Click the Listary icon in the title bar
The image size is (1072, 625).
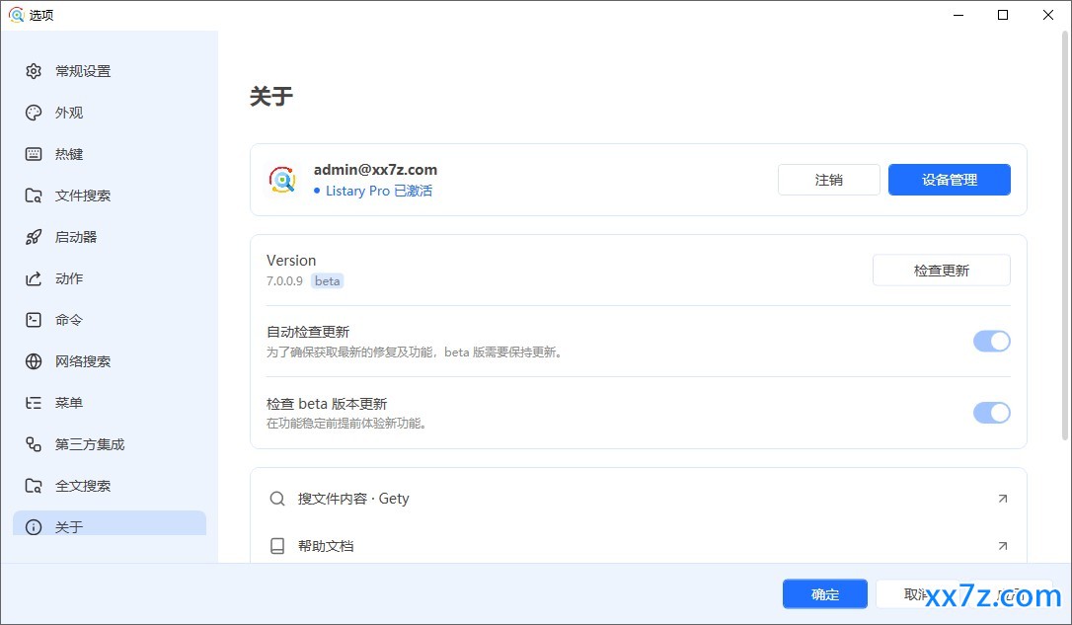17,15
